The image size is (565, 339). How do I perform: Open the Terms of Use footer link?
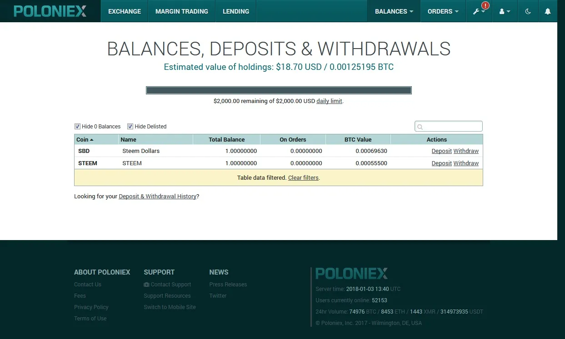90,319
